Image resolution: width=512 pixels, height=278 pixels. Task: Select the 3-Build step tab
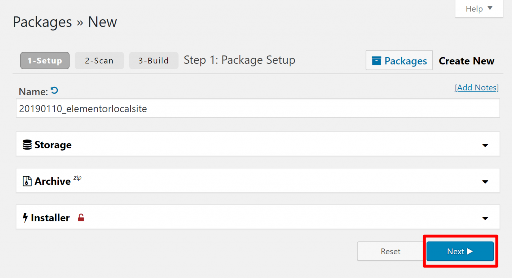click(x=154, y=61)
